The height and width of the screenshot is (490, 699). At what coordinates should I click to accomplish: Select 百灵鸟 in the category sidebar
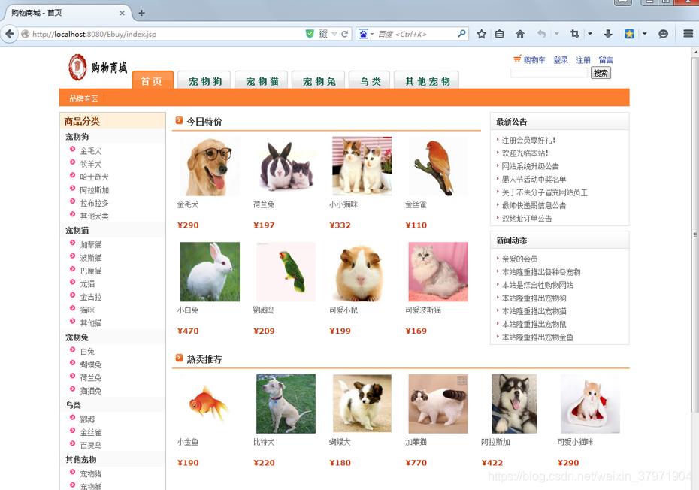coord(90,446)
